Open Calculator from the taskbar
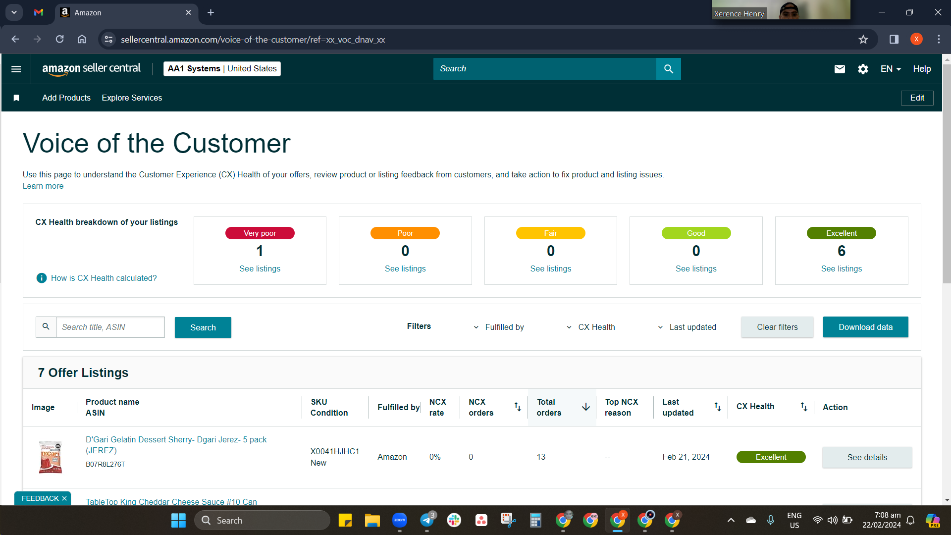The width and height of the screenshot is (951, 535). [535, 520]
